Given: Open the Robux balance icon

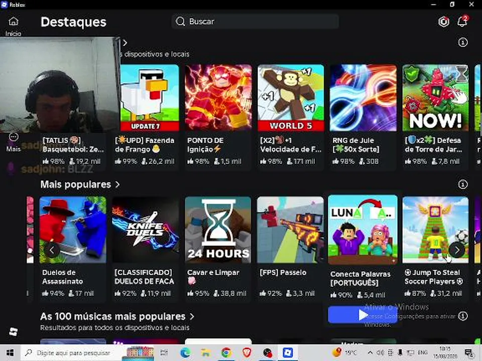Looking at the screenshot, I should [x=443, y=22].
